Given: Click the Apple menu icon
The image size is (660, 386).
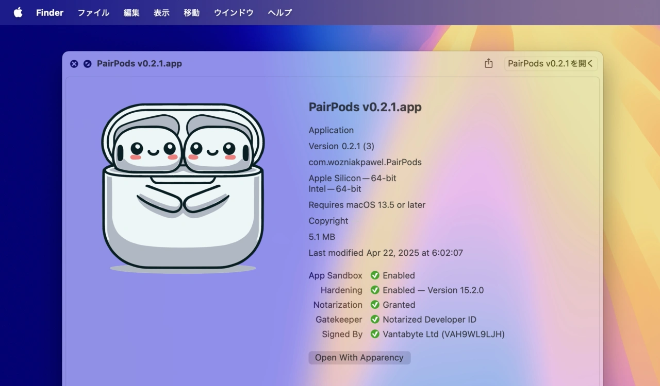Looking at the screenshot, I should (x=18, y=12).
